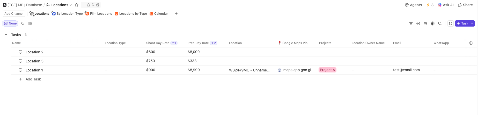Open the filter icon in the toolbar
The width and height of the screenshot is (478, 115).
pyautogui.click(x=411, y=23)
